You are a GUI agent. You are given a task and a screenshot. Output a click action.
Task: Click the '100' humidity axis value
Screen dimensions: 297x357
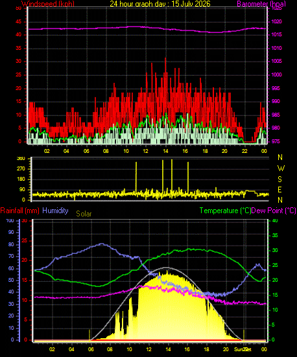point(10,221)
